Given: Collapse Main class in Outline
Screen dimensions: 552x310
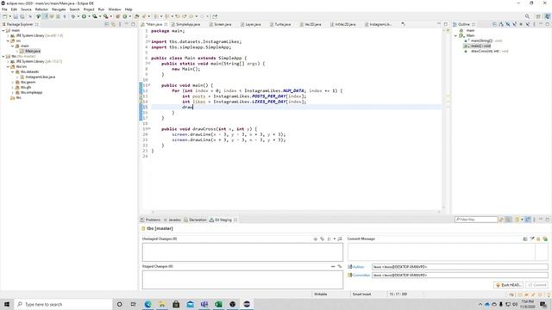Looking at the screenshot, I should pos(456,35).
